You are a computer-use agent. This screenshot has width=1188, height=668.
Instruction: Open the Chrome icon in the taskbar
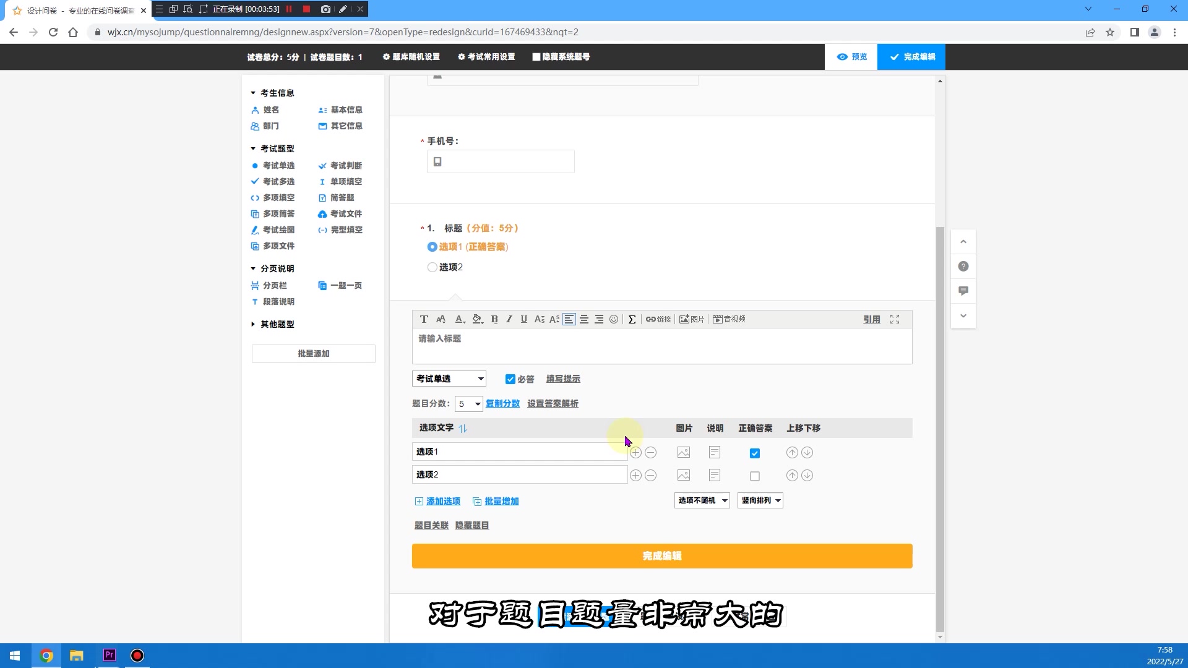(46, 656)
